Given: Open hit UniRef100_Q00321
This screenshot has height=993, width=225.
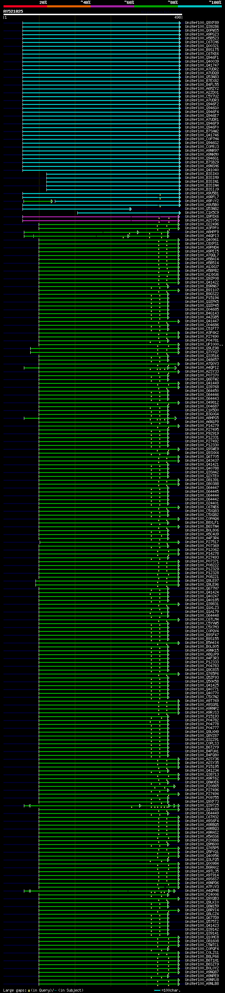Looking at the screenshot, I should click(201, 46).
